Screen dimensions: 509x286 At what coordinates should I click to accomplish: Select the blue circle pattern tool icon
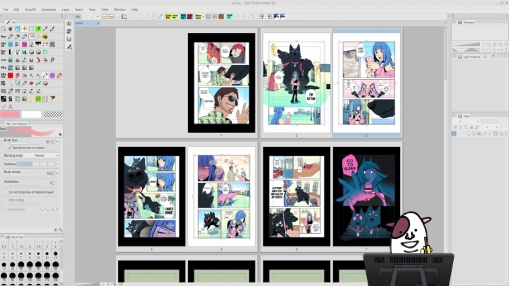click(x=11, y=44)
